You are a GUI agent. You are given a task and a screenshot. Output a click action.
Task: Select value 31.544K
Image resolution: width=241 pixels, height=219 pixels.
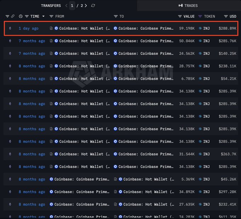click(187, 154)
